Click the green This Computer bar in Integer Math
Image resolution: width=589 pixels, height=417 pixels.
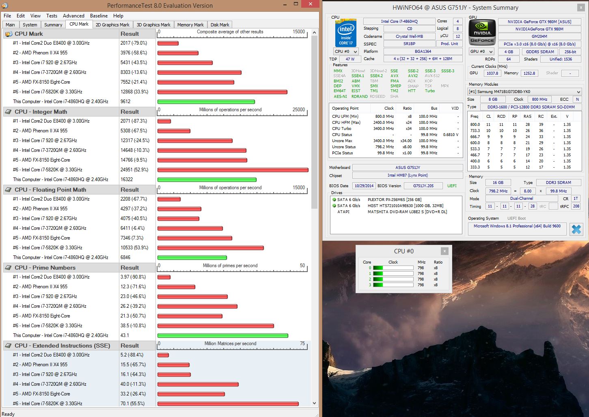[x=207, y=179]
